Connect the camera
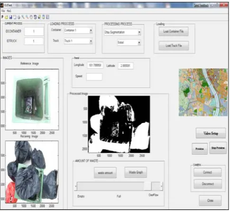 pos(208,172)
